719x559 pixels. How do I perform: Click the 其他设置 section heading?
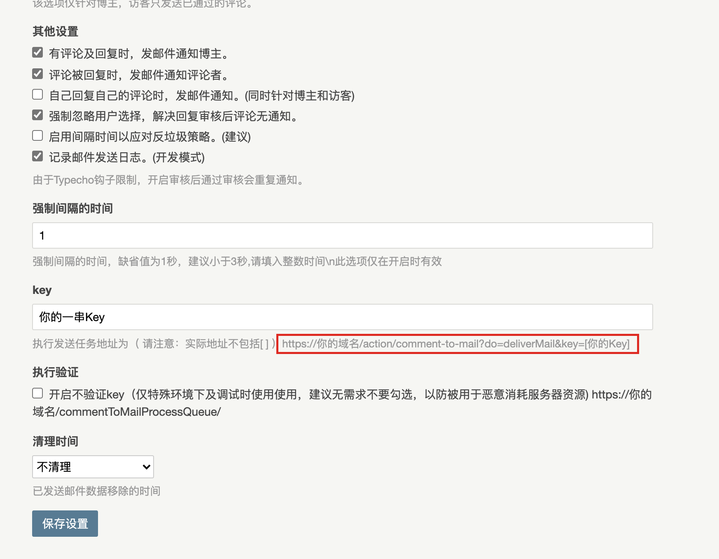tap(55, 31)
